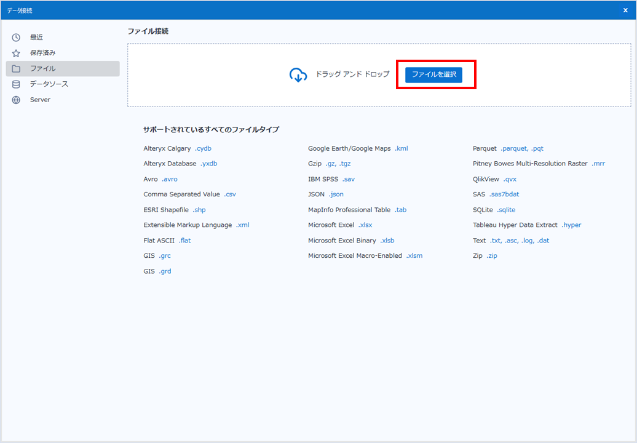Close the データ接続 dialog
The width and height of the screenshot is (637, 443).
tap(625, 10)
